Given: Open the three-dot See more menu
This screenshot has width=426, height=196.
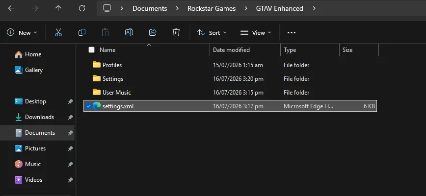Looking at the screenshot, I should (x=291, y=32).
